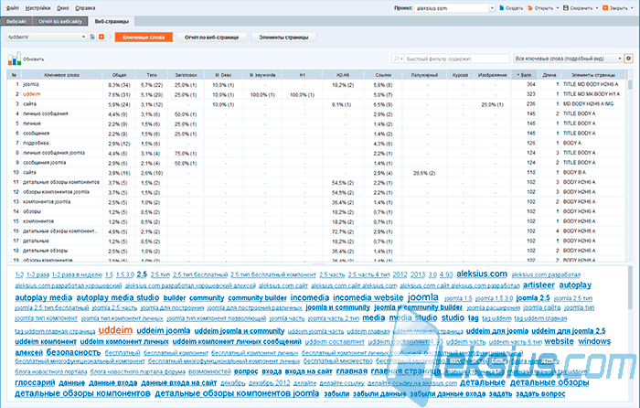Open the задать вопрос tag link
640x408 pixels.
(x=540, y=393)
